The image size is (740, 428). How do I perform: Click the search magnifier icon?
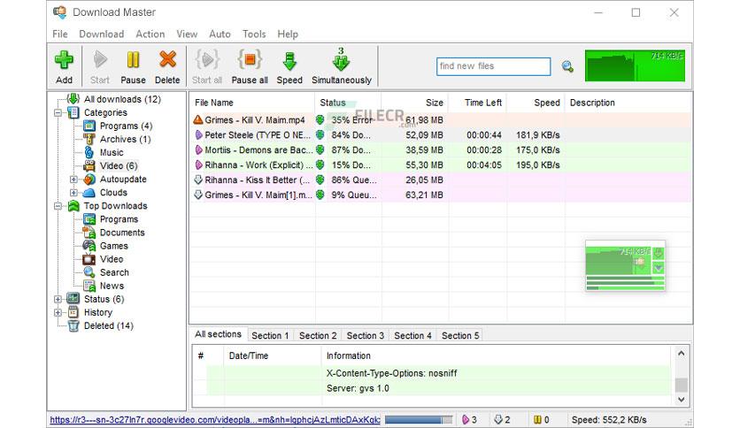pyautogui.click(x=567, y=67)
